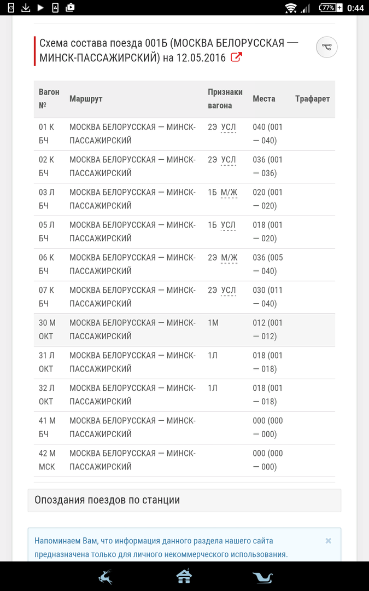
Task: Select the row for wagon 42 М МСК
Action: coord(184,460)
